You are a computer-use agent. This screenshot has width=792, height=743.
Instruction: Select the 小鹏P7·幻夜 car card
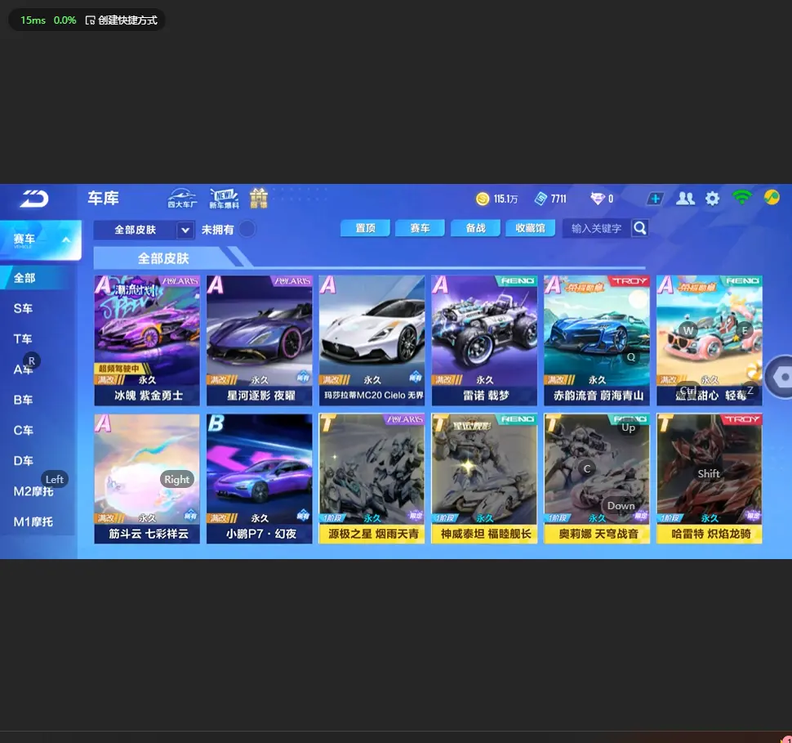260,479
